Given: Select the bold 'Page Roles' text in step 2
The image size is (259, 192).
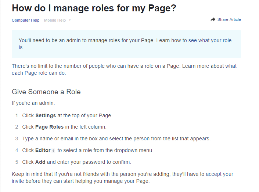Looking at the screenshot, I should pos(49,127).
